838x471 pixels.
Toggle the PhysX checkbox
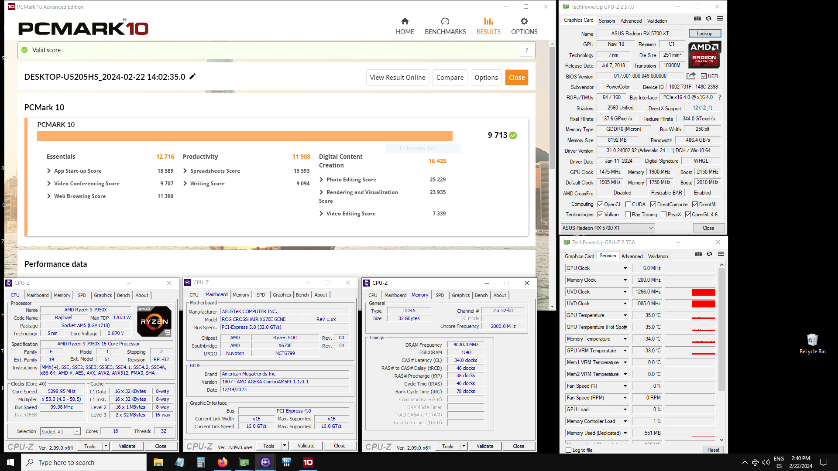pyautogui.click(x=664, y=215)
